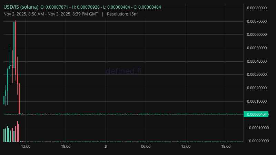Click the 0.00010000 price axis label
Viewport: 276px width, 155px height.
pos(257,101)
